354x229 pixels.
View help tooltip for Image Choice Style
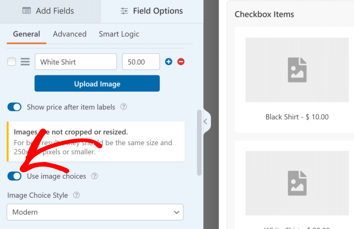76,195
